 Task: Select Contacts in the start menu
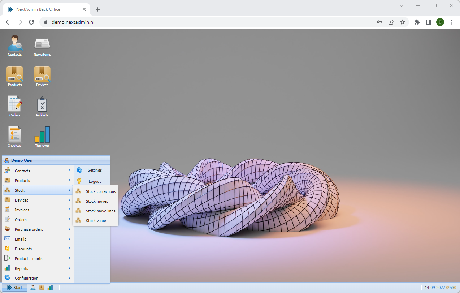tap(38, 171)
